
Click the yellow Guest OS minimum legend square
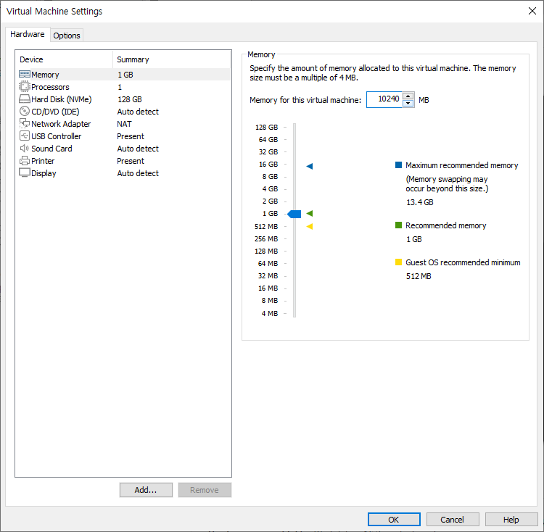398,262
